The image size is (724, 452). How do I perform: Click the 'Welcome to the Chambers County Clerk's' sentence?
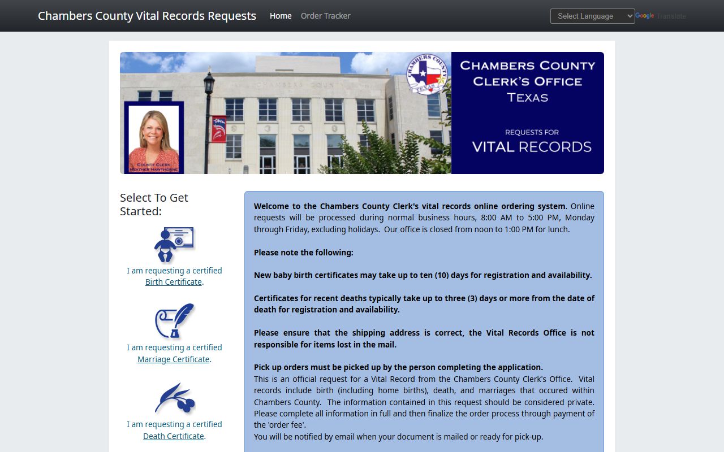(410, 206)
